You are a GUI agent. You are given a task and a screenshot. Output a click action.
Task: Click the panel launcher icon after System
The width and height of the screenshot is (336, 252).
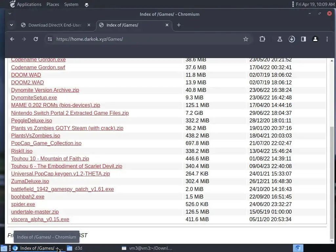pos(87,5)
